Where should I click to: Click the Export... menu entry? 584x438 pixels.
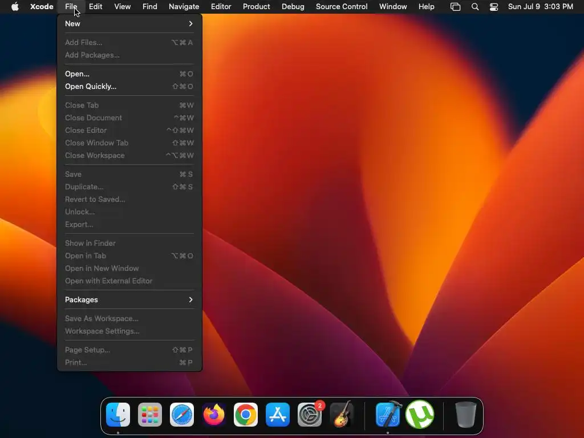tap(129, 225)
